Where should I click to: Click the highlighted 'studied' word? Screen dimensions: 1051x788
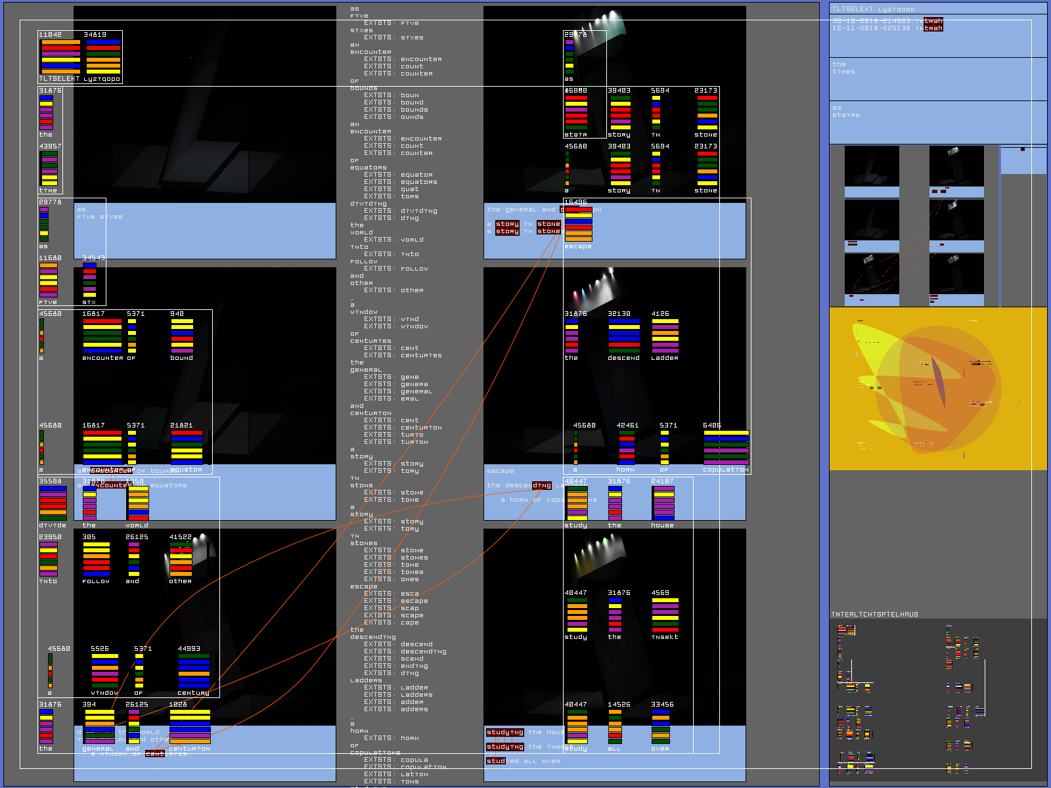496,761
